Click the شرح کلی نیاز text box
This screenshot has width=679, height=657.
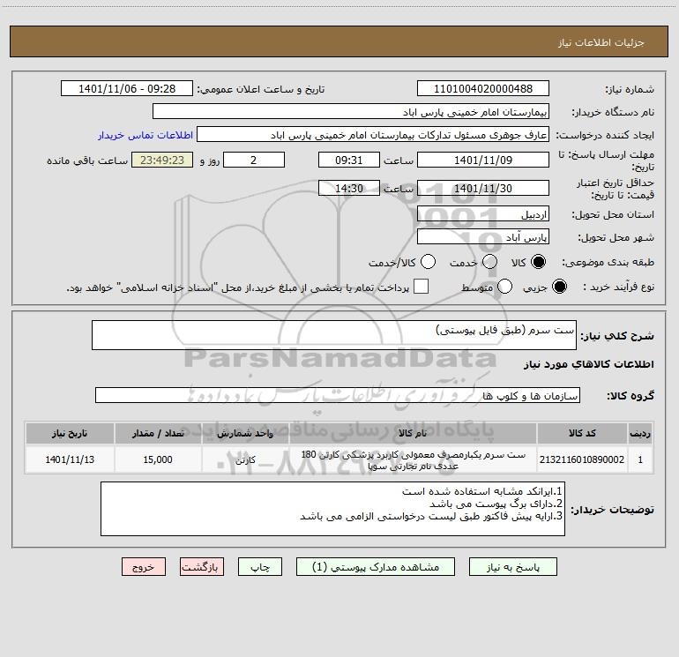[x=334, y=335]
